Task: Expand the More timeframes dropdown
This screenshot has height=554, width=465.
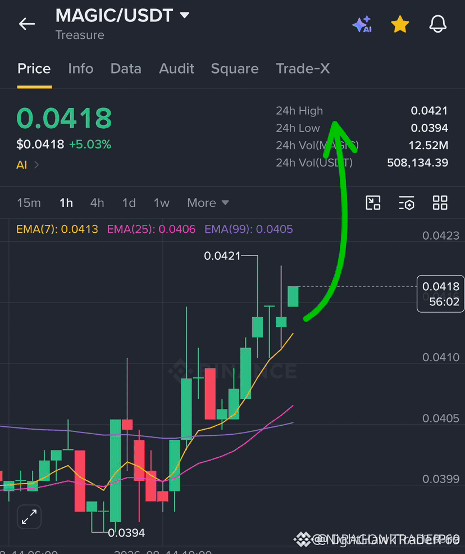Action: 208,203
